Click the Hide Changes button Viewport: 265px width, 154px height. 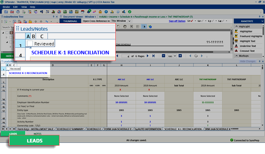point(247,61)
